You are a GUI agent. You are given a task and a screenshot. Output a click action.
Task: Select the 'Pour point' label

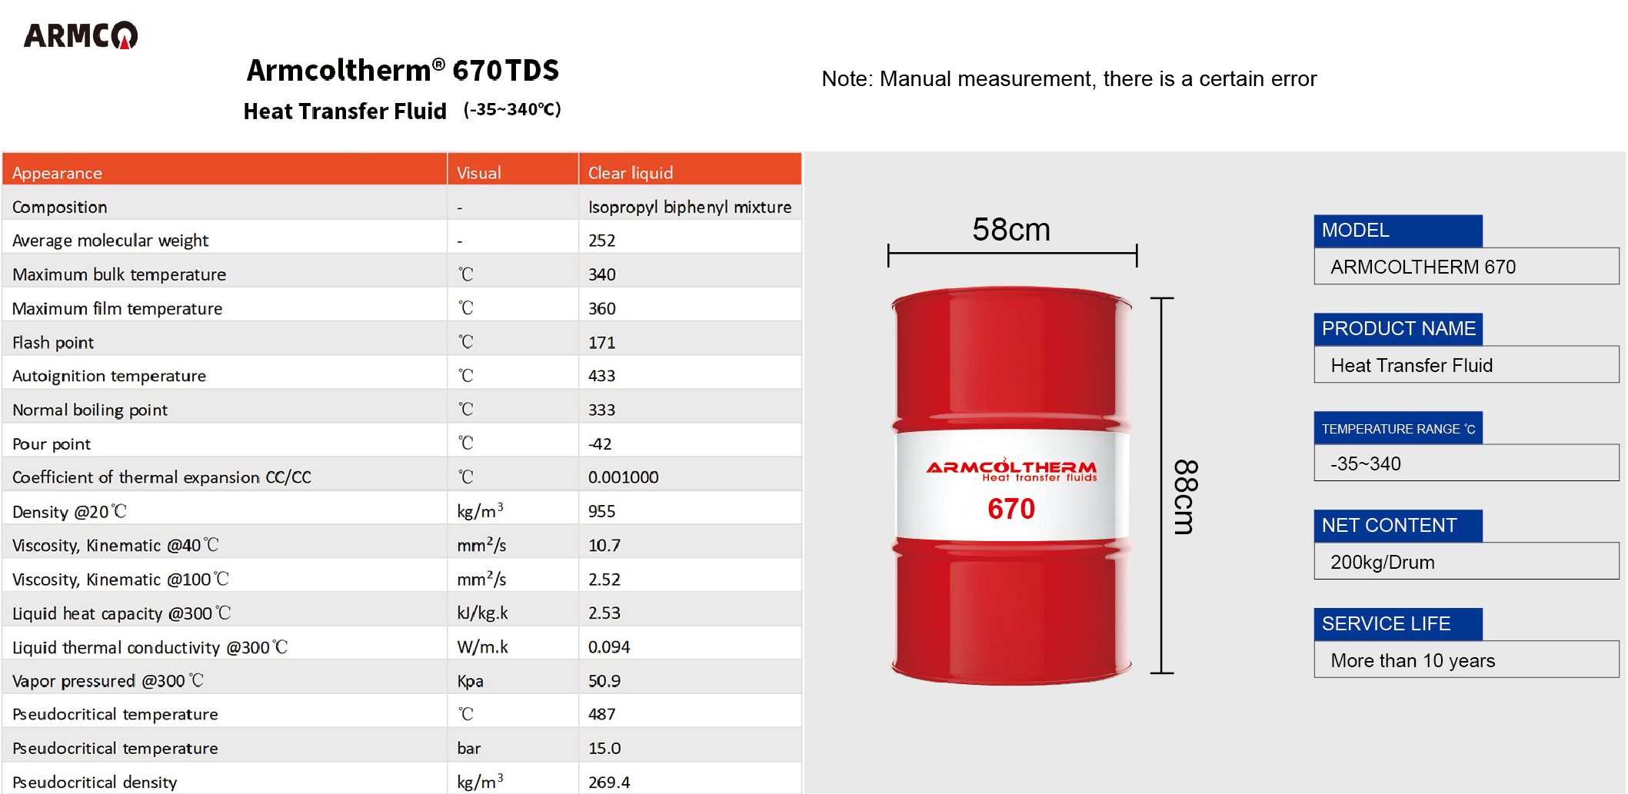[x=52, y=444]
